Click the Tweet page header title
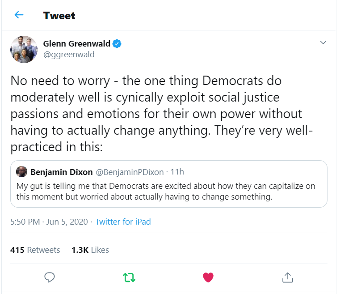340x294 pixels. click(x=59, y=16)
